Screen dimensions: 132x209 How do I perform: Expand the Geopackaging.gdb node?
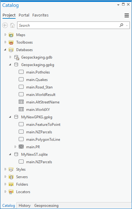coord(10,57)
